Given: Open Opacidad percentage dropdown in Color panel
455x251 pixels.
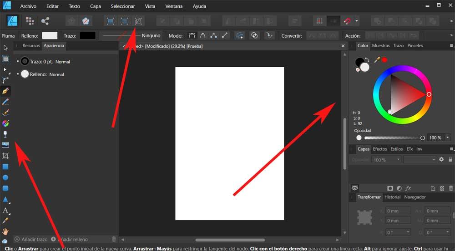Looking at the screenshot, I should 448,138.
